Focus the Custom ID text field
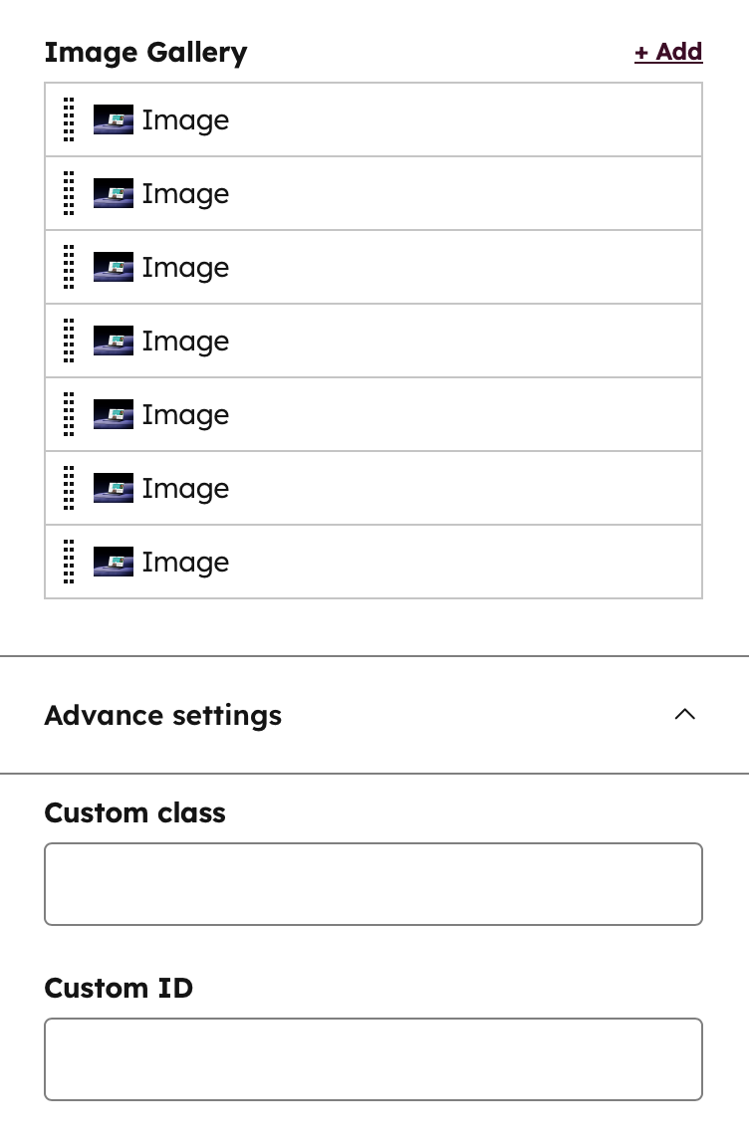 coord(374,1059)
